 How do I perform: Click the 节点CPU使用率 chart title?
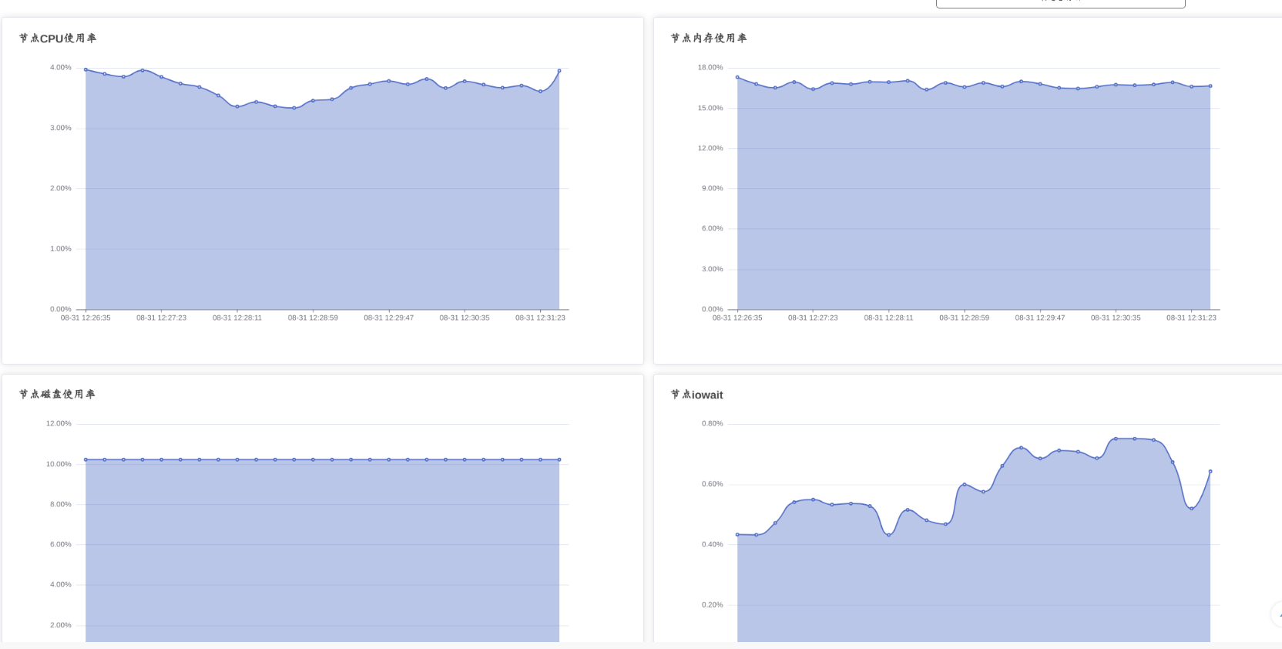(58, 38)
